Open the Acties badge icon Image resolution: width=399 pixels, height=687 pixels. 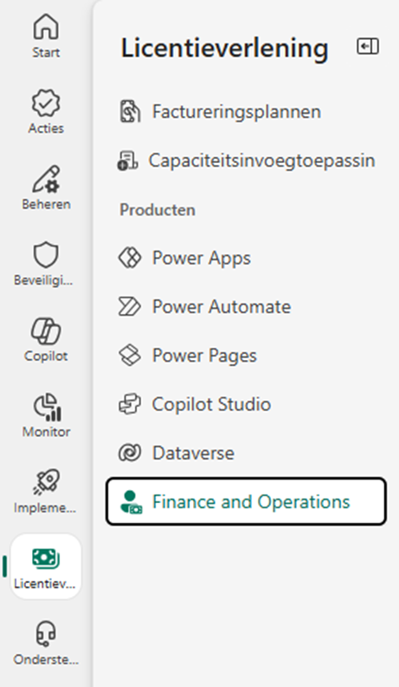point(46,102)
